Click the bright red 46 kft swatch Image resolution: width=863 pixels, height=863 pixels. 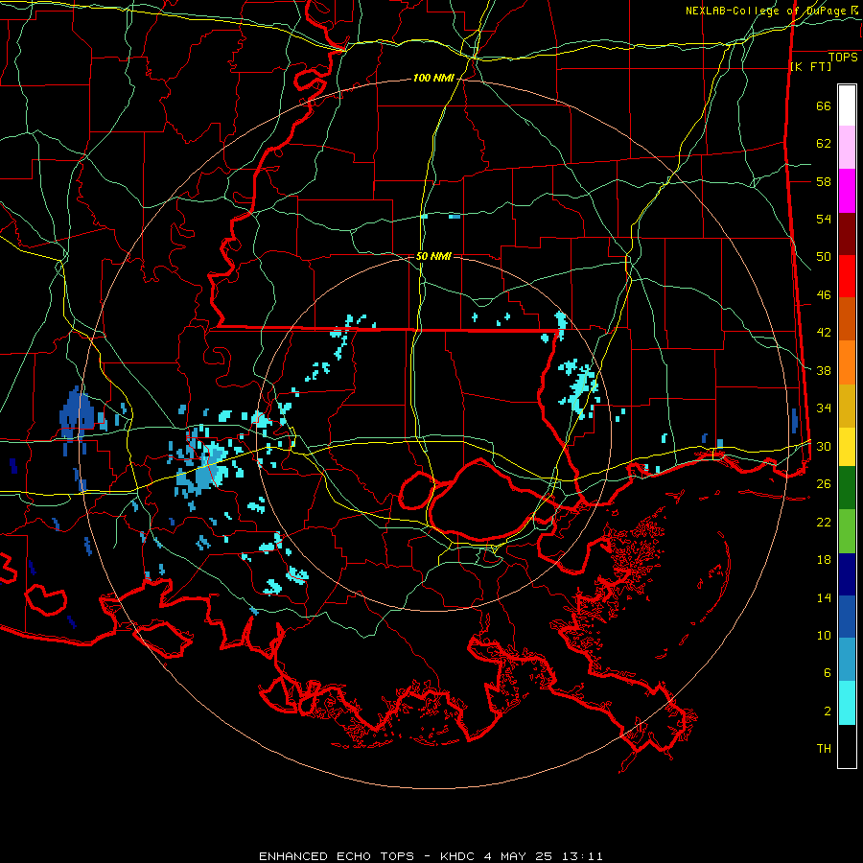pos(847,276)
